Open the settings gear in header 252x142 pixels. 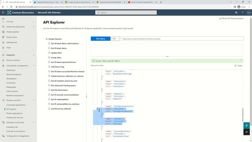pos(236,12)
